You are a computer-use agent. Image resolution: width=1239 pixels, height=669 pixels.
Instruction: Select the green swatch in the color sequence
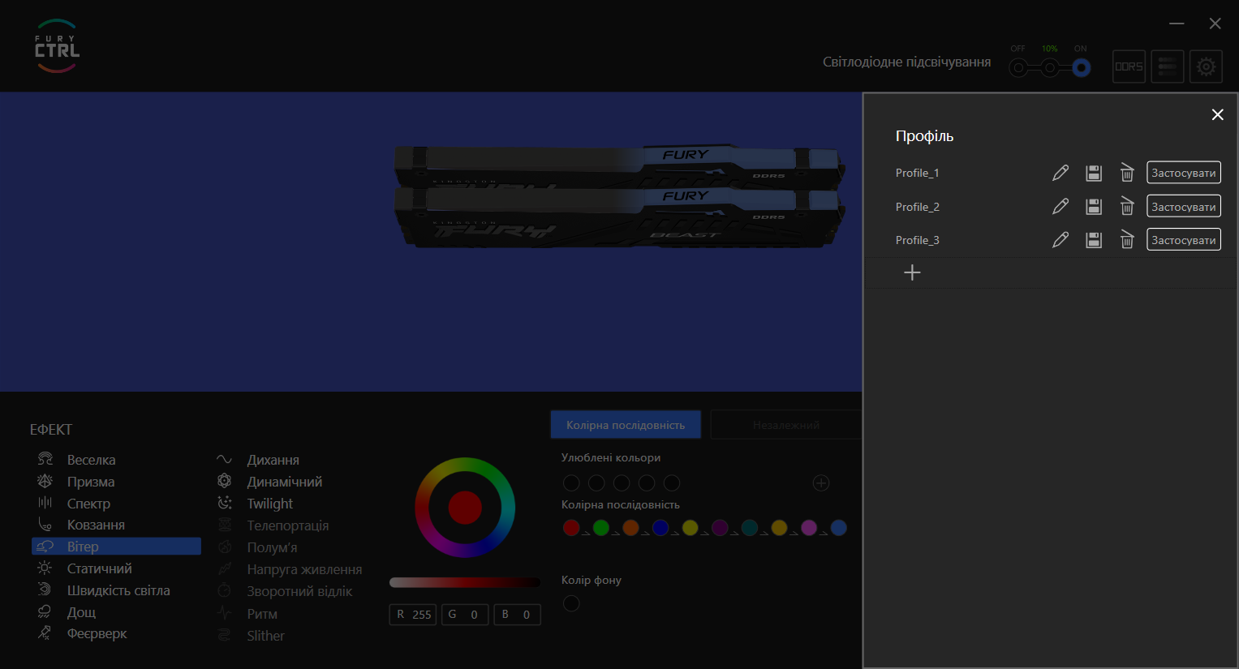601,528
